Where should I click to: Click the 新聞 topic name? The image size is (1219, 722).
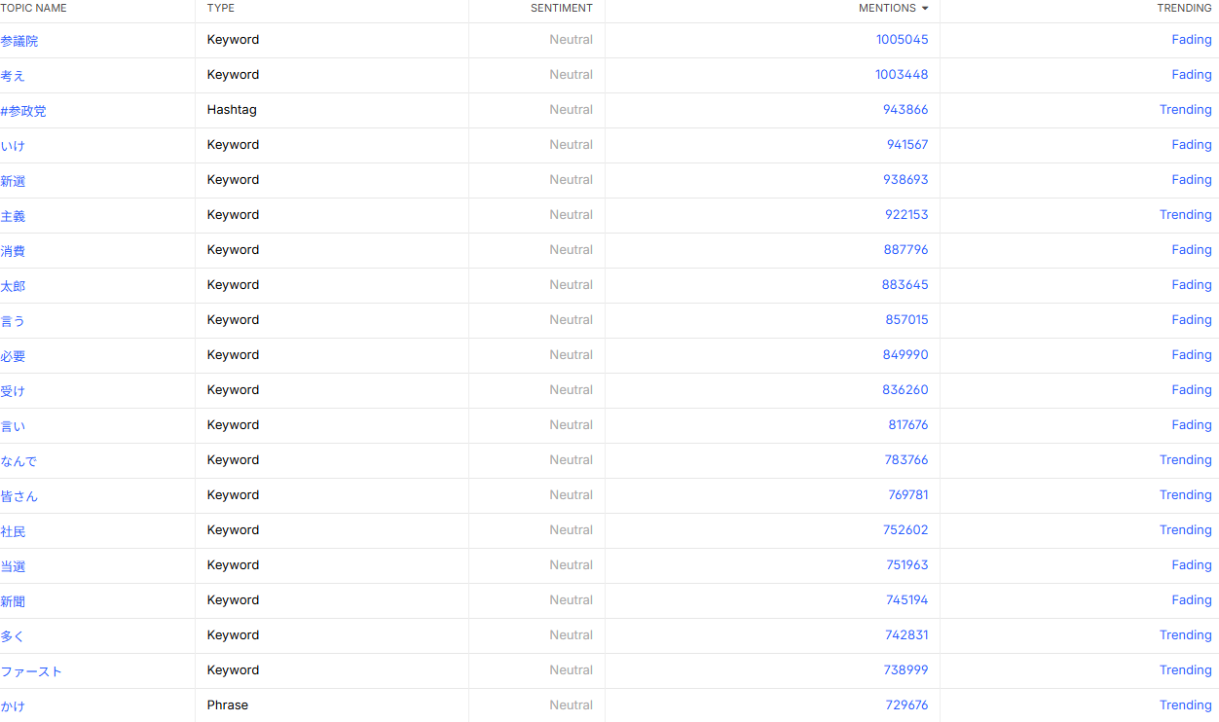13,601
